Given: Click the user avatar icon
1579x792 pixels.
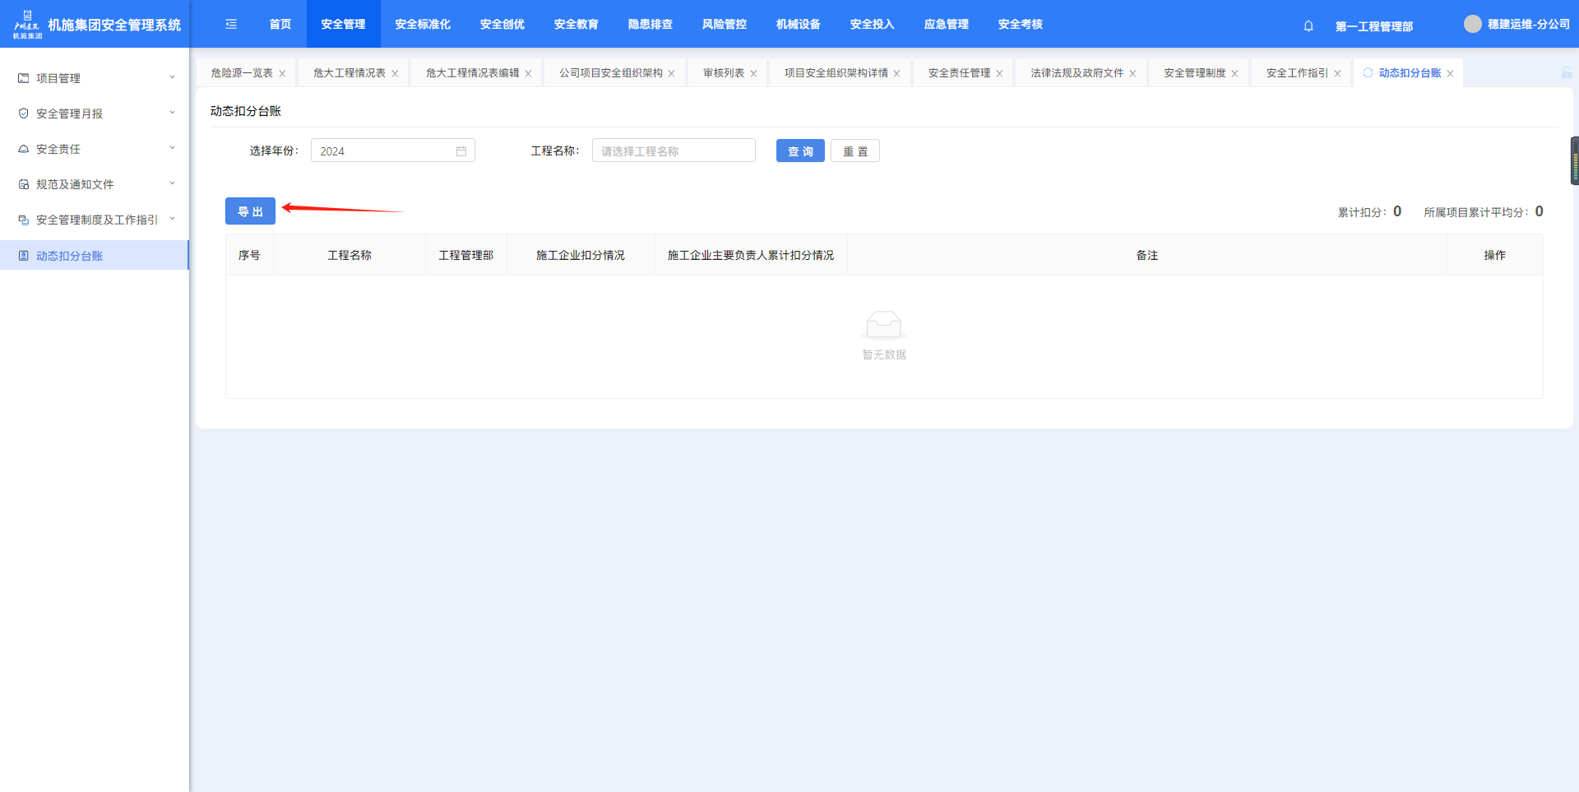Looking at the screenshot, I should (x=1472, y=25).
